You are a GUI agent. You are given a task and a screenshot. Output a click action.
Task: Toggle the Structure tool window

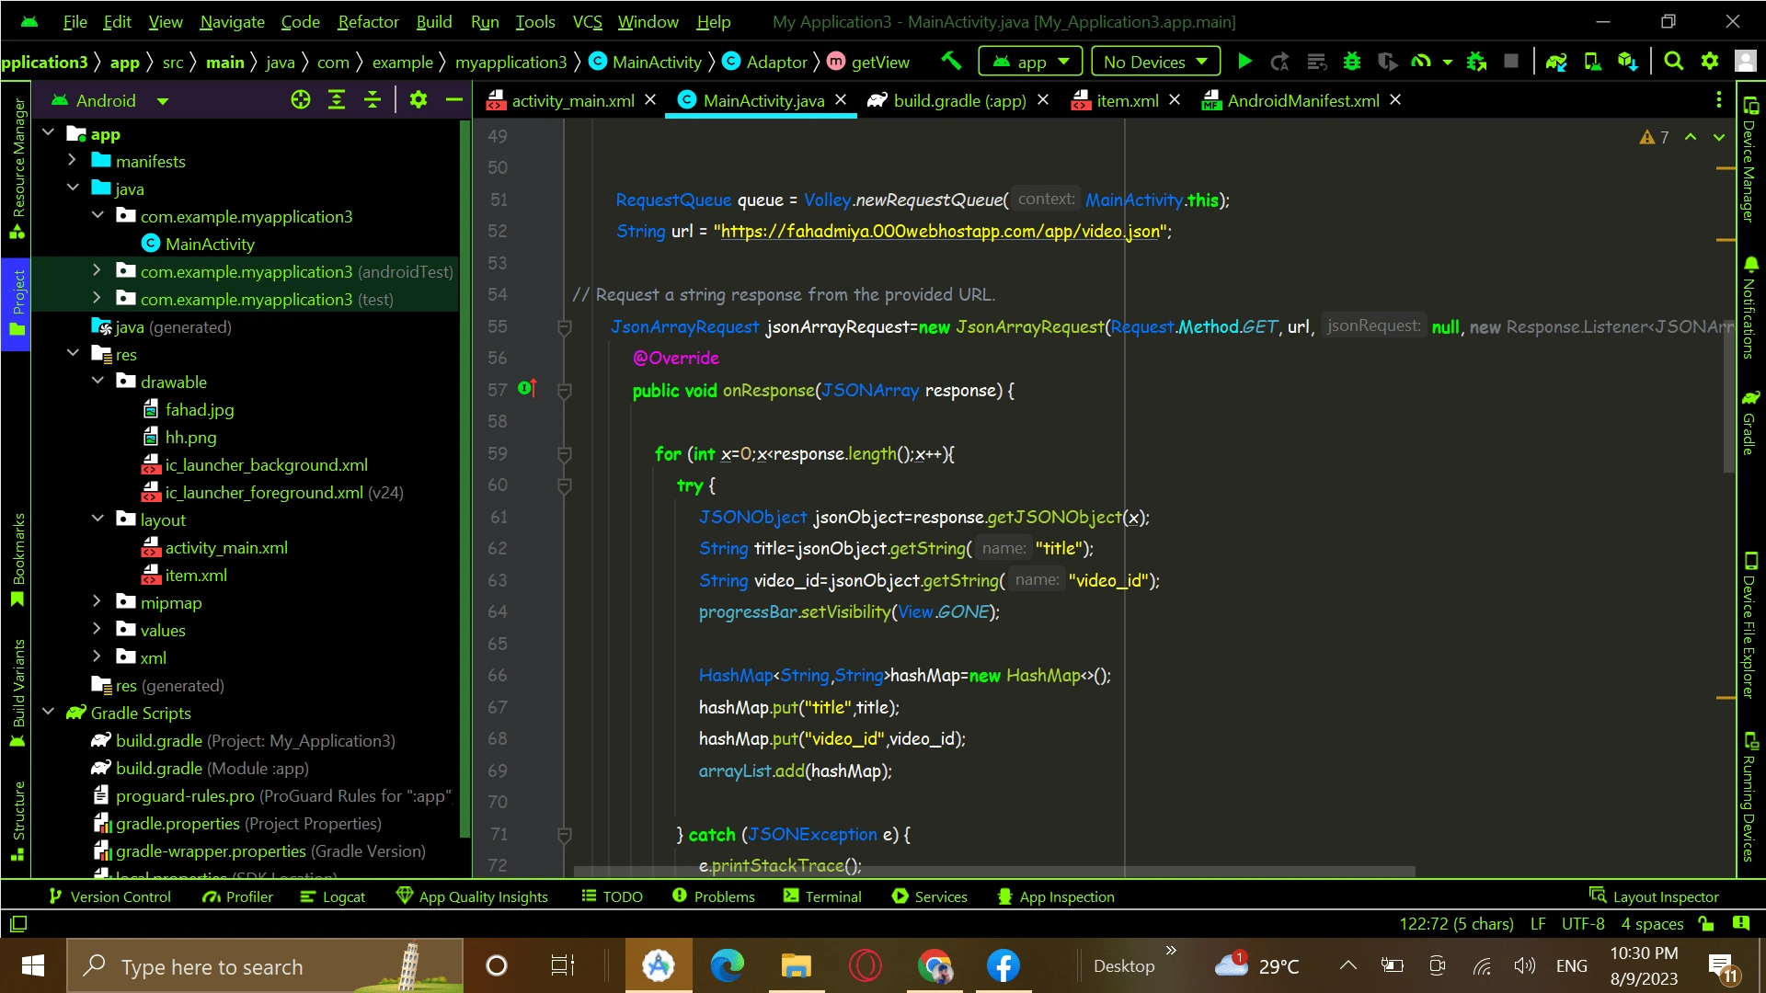point(17,821)
